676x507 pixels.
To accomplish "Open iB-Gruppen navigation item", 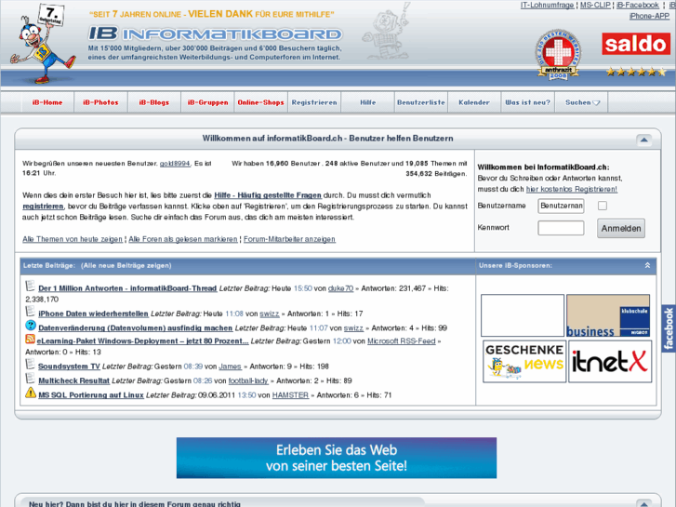I will (207, 102).
